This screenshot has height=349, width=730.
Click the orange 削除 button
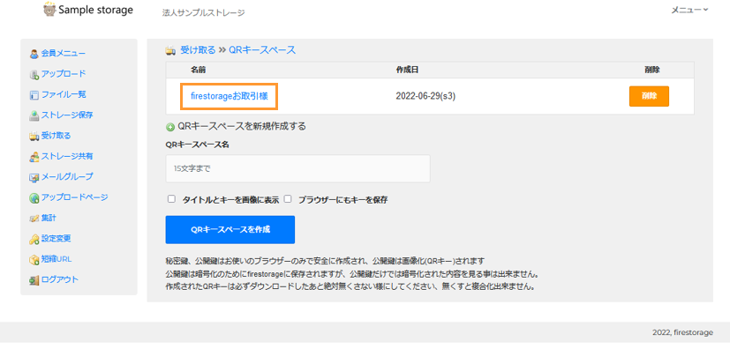click(649, 96)
